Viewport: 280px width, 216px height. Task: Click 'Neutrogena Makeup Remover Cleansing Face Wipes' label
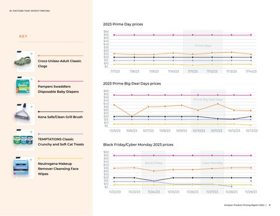point(58,169)
